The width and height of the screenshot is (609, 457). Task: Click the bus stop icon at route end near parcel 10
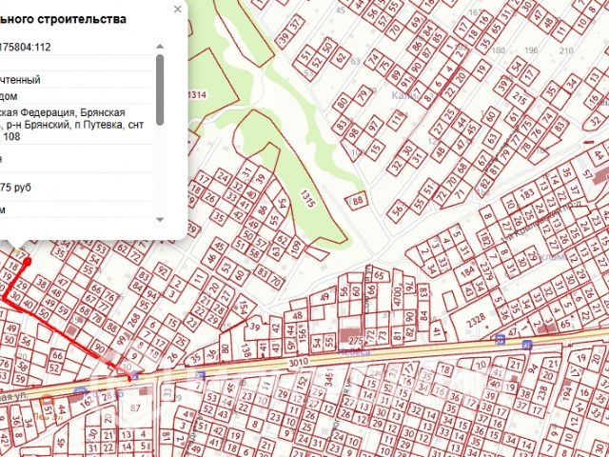pos(134,376)
